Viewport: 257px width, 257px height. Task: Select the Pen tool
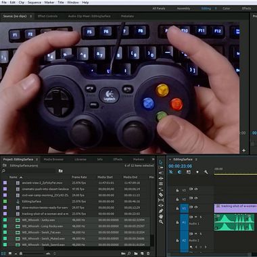161,211
